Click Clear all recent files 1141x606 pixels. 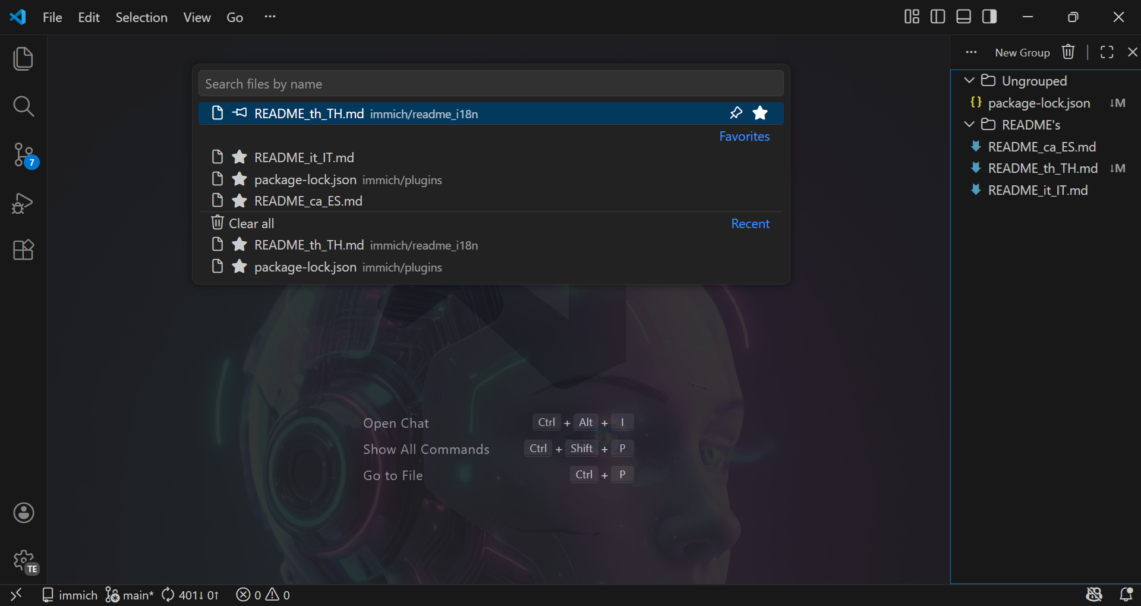251,223
